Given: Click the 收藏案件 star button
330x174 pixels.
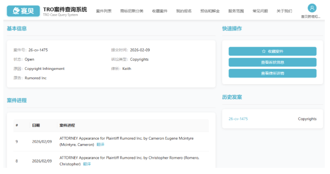Looking at the screenshot, I should pyautogui.click(x=273, y=51).
